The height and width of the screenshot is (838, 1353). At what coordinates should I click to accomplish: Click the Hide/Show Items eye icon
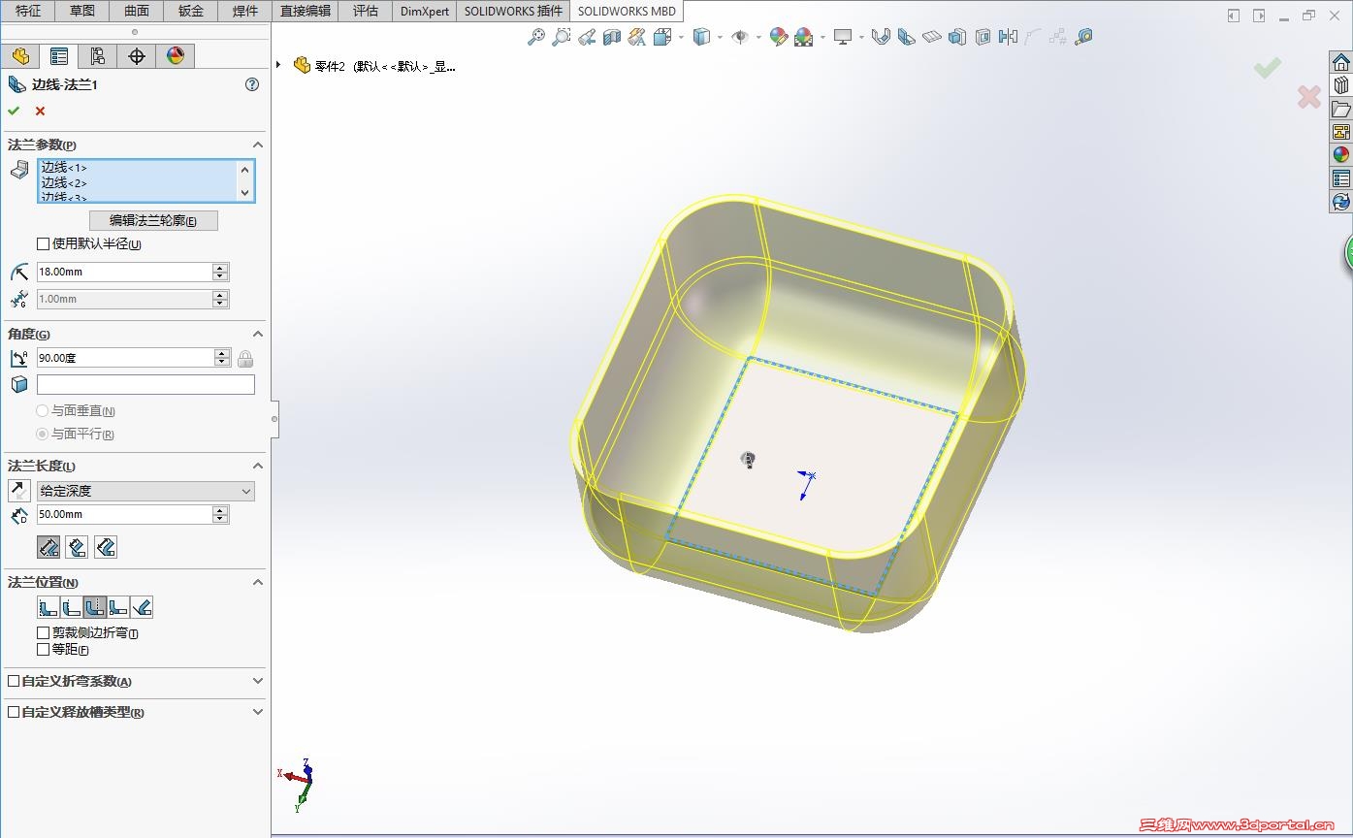(x=740, y=37)
